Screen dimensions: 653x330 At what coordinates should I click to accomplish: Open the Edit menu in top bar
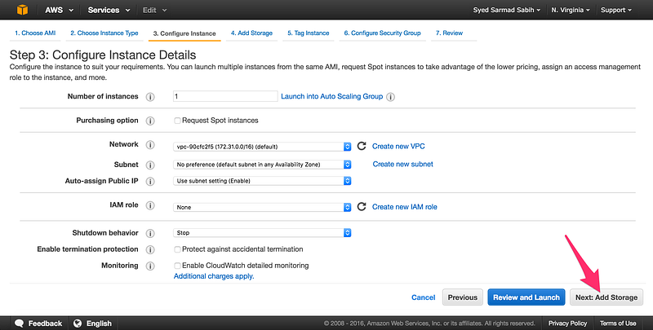[x=154, y=10]
